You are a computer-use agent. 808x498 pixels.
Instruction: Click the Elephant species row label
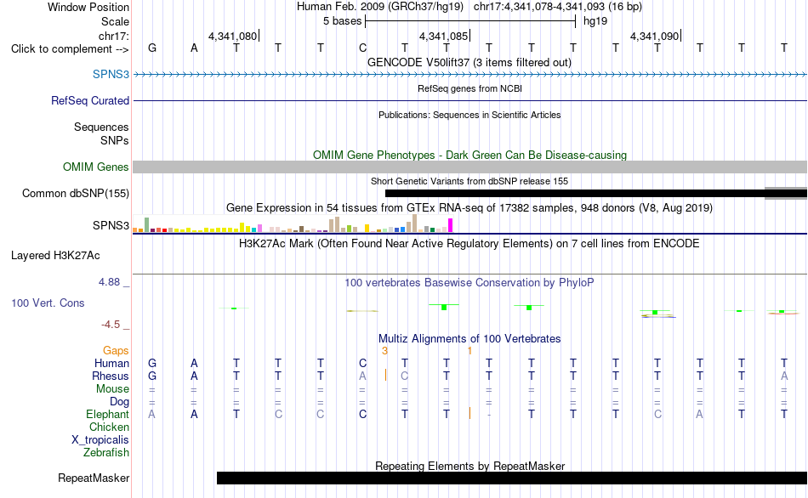(107, 415)
